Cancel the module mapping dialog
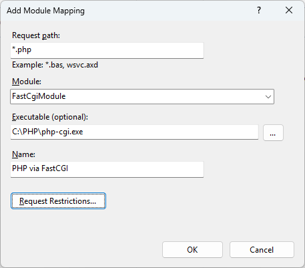 (x=262, y=250)
